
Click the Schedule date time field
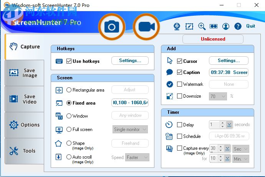(229, 136)
